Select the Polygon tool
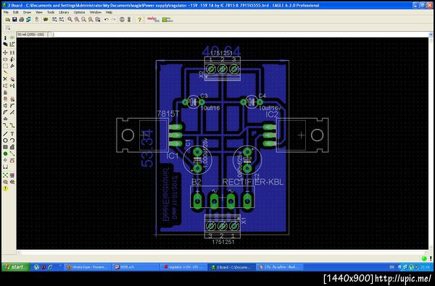This screenshot has height=286, width=435. [x=12, y=147]
